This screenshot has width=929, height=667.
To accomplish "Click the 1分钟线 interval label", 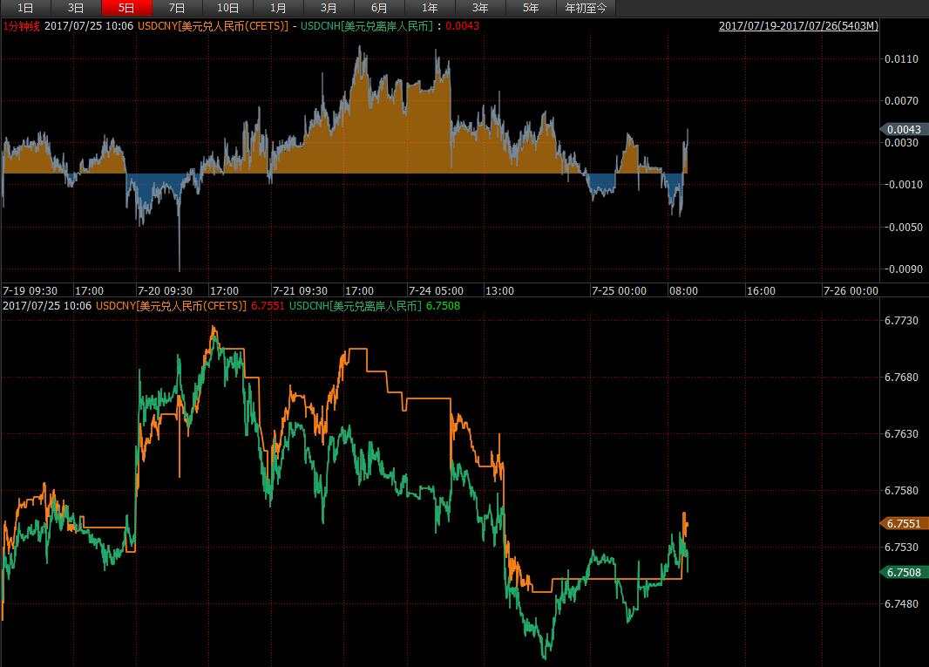I will tap(21, 26).
